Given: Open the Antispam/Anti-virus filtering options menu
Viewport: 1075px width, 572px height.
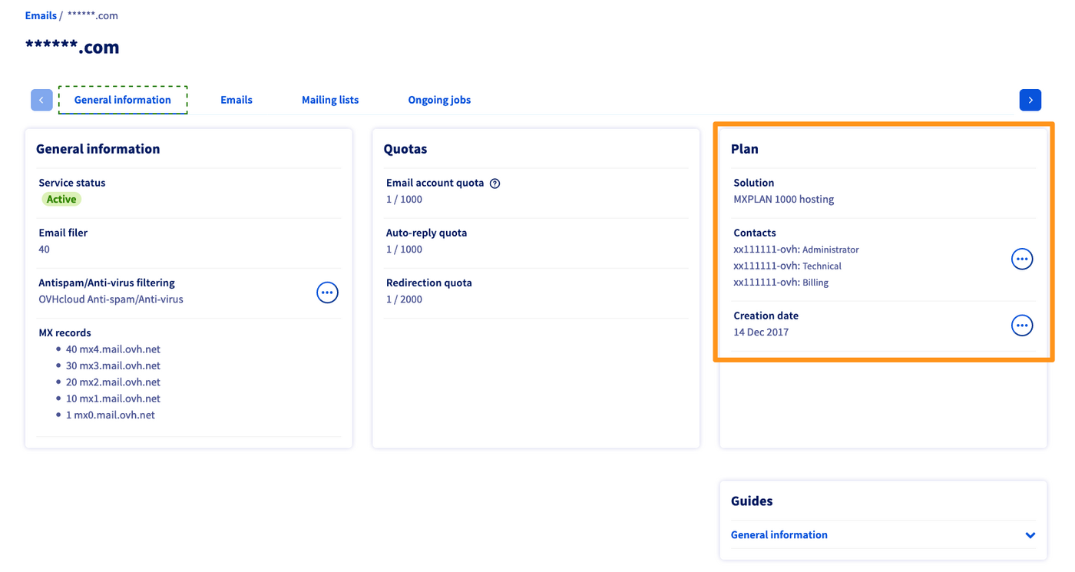Looking at the screenshot, I should coord(327,293).
